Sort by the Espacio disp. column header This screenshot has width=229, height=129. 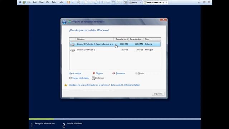coord(136,39)
